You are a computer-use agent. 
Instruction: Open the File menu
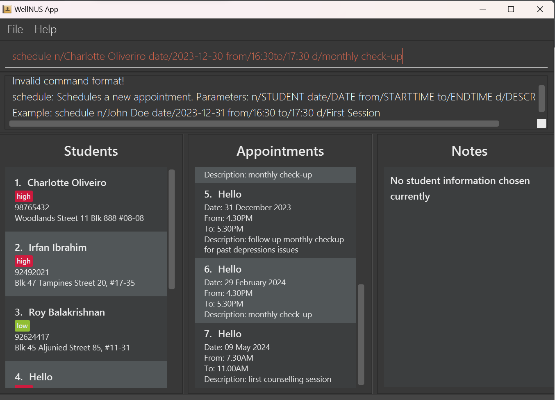(15, 30)
